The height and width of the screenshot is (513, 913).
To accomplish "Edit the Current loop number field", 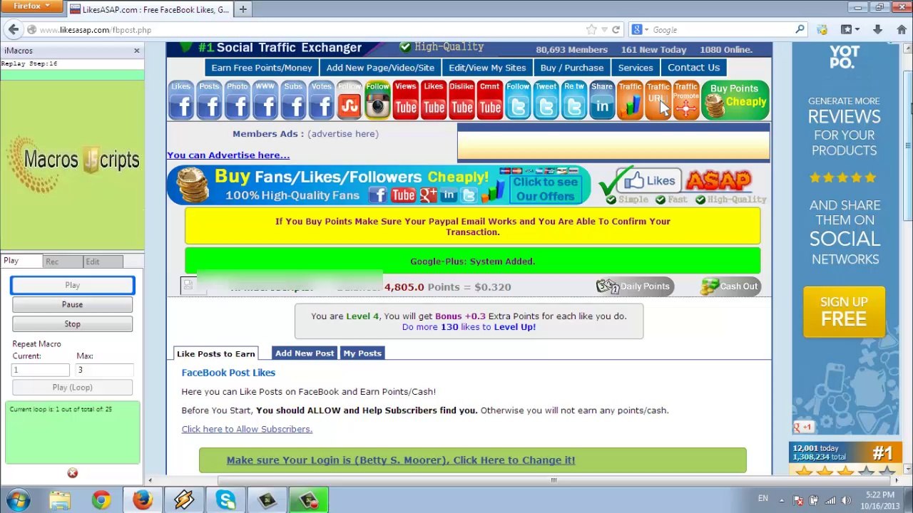I will [x=40, y=370].
